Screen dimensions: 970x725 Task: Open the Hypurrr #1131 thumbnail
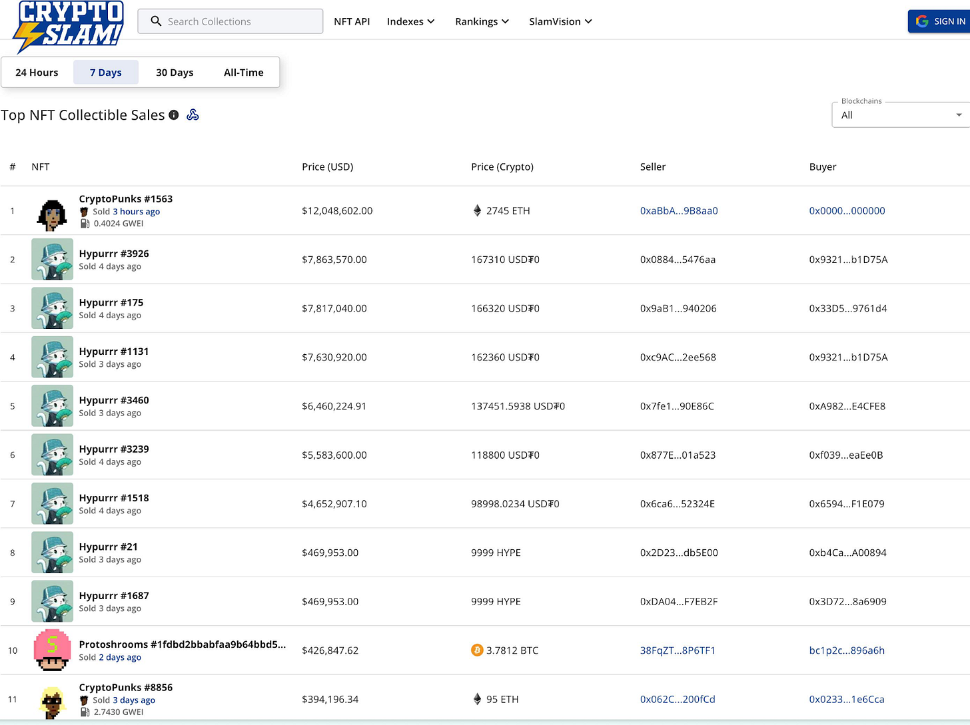52,358
